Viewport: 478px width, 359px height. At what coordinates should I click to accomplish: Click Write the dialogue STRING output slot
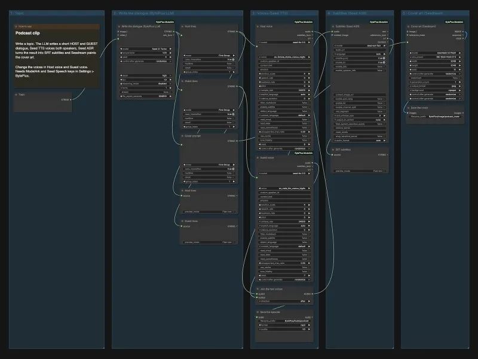click(x=174, y=32)
